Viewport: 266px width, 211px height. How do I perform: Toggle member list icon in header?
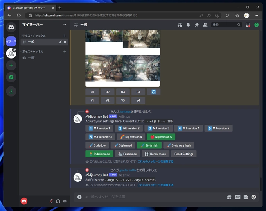pos(205,25)
